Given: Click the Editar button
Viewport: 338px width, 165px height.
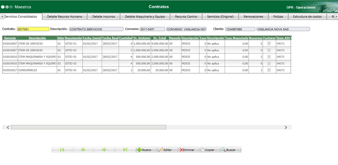Looking at the screenshot, I should pyautogui.click(x=168, y=150).
